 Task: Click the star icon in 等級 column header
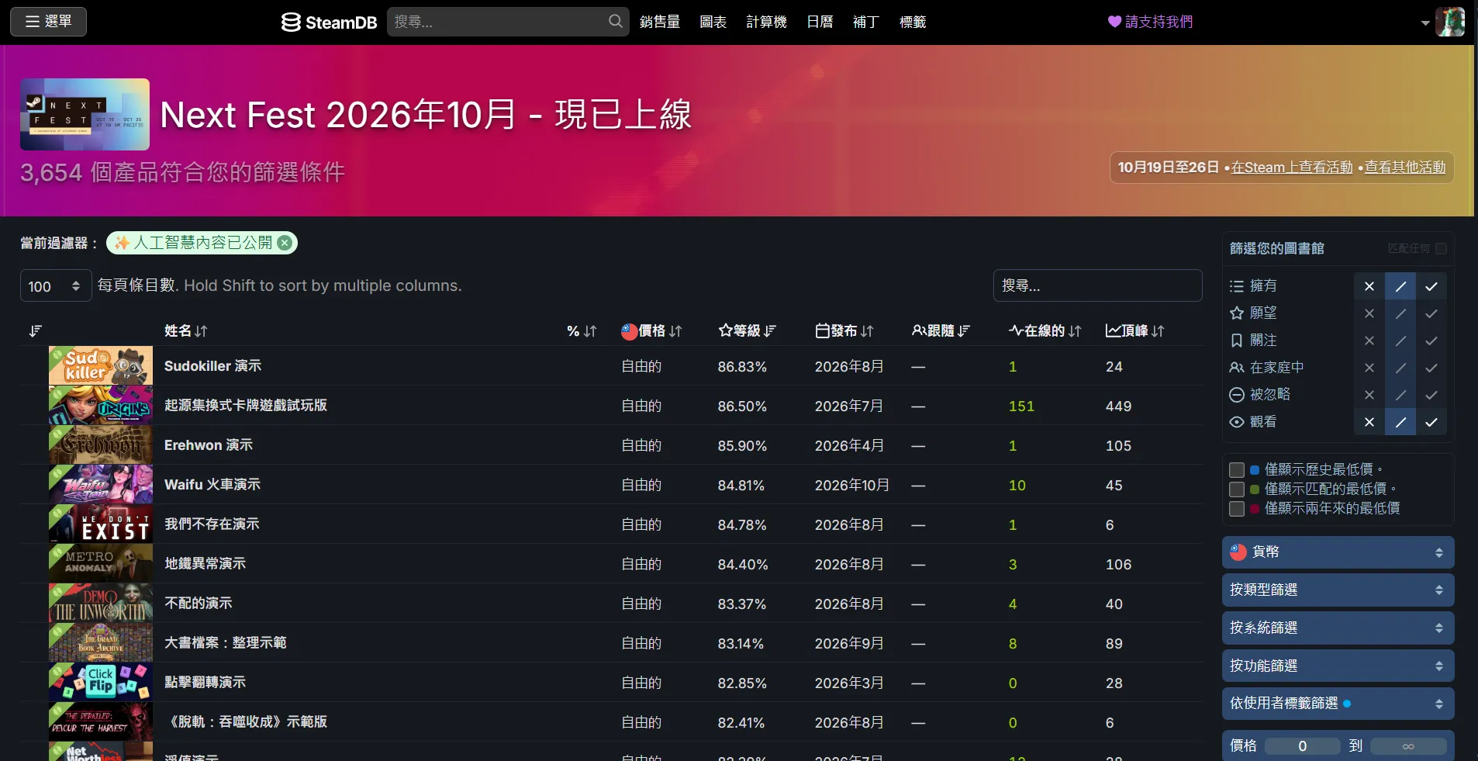point(725,330)
